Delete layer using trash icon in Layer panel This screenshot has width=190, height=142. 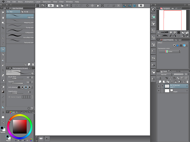pos(187,82)
